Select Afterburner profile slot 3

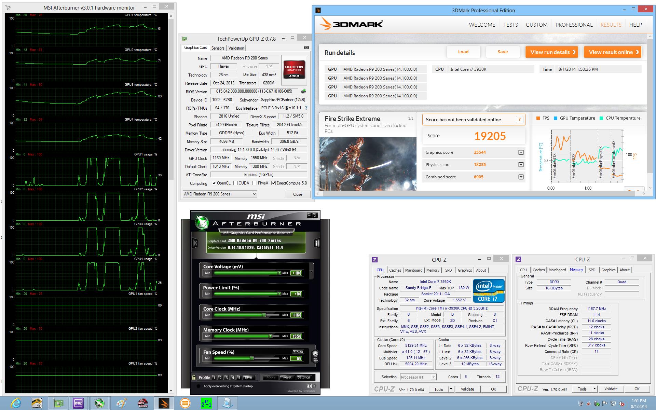pyautogui.click(x=227, y=378)
